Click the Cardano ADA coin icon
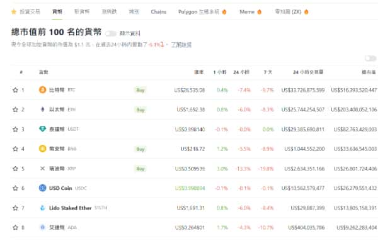The height and width of the screenshot is (241, 385). (42, 227)
